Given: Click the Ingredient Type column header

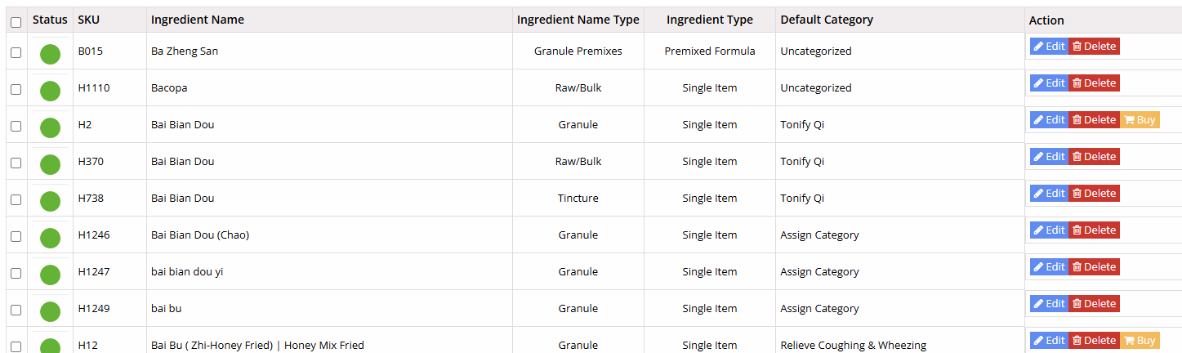Looking at the screenshot, I should click(709, 20).
